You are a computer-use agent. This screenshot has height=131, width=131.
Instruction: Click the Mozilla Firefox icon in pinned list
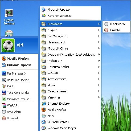tap(4, 59)
